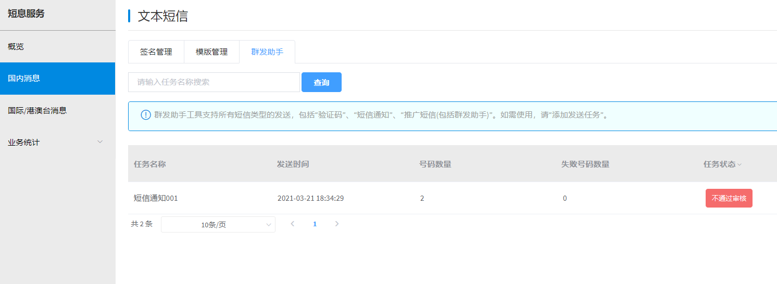This screenshot has width=777, height=284.
Task: Click the info icon in the notice banner
Action: pos(146,115)
